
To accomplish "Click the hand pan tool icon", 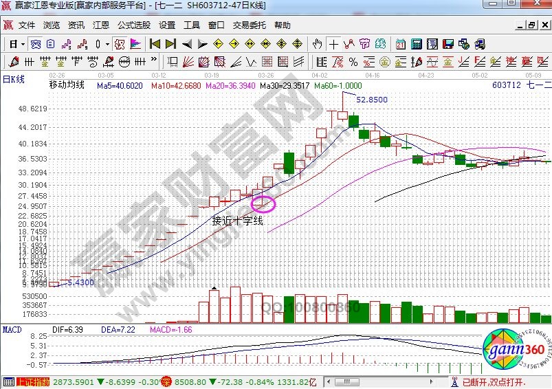I will coord(318,44).
